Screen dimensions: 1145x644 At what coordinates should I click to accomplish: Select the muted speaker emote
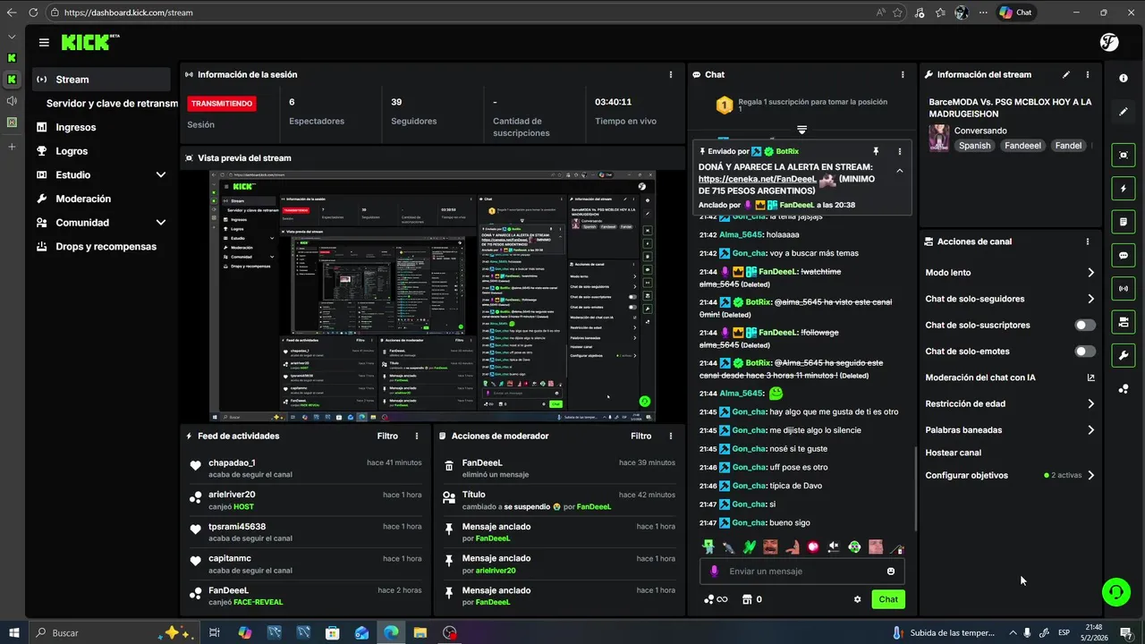[x=833, y=547]
